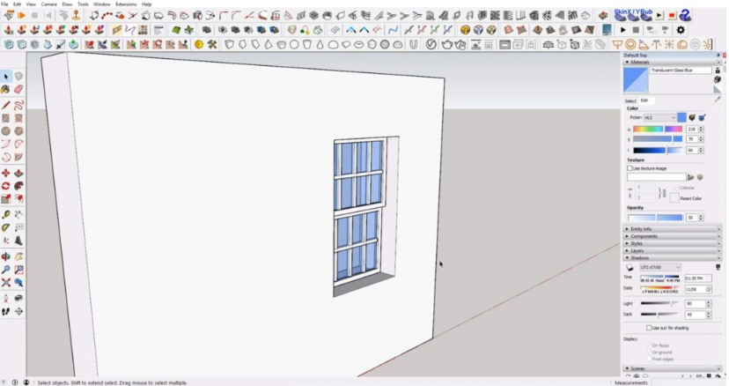Toggle the On ground display checkbox
The height and width of the screenshot is (386, 729).
(x=649, y=352)
